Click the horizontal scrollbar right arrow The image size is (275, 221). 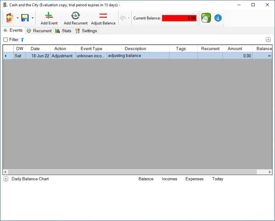pos(269,172)
